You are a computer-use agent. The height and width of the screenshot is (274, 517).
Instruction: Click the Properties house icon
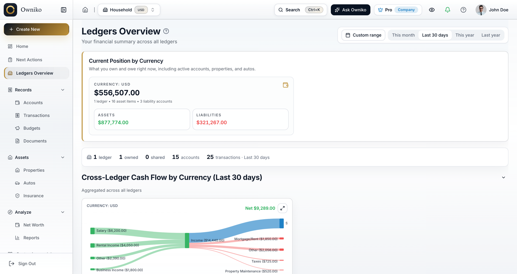point(17,170)
